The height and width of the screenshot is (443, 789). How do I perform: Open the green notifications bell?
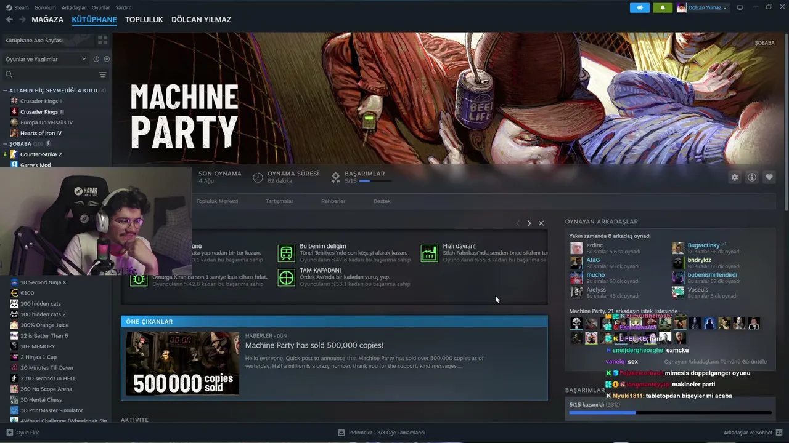click(x=663, y=7)
